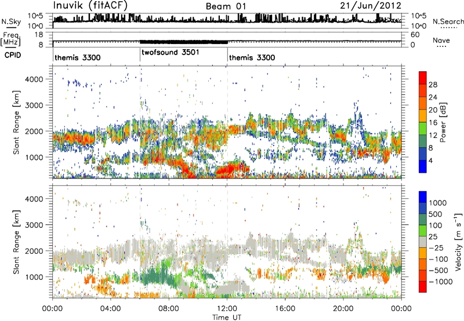Click the '1000' velocity colorbar tick
The image size is (464, 321).
pos(438,203)
